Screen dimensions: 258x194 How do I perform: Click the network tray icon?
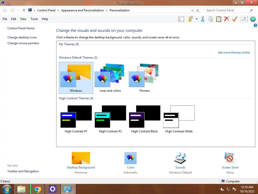coord(228,189)
